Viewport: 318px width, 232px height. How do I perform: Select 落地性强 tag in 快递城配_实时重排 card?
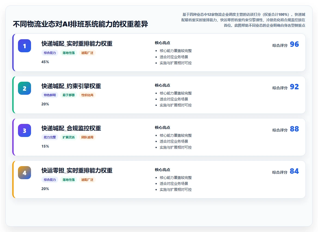69,53
